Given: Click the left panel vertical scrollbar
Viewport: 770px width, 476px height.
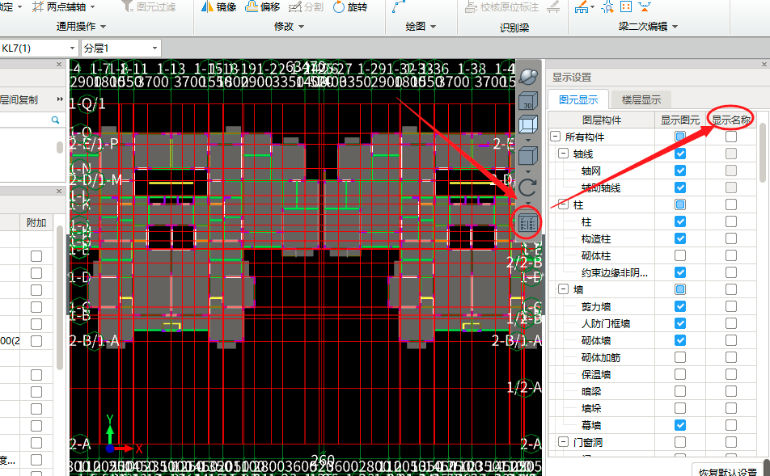Looking at the screenshot, I should (59, 297).
